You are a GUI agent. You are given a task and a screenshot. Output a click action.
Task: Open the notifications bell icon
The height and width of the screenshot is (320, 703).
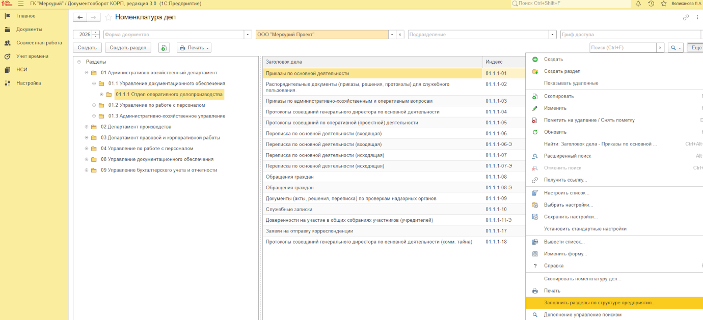click(x=638, y=4)
